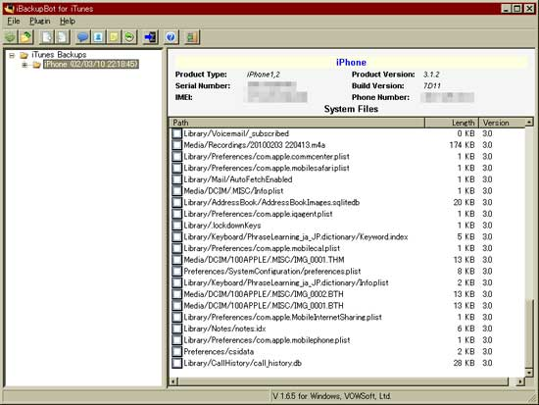Open the call history phone icon
This screenshot has width=539, height=405.
point(129,37)
